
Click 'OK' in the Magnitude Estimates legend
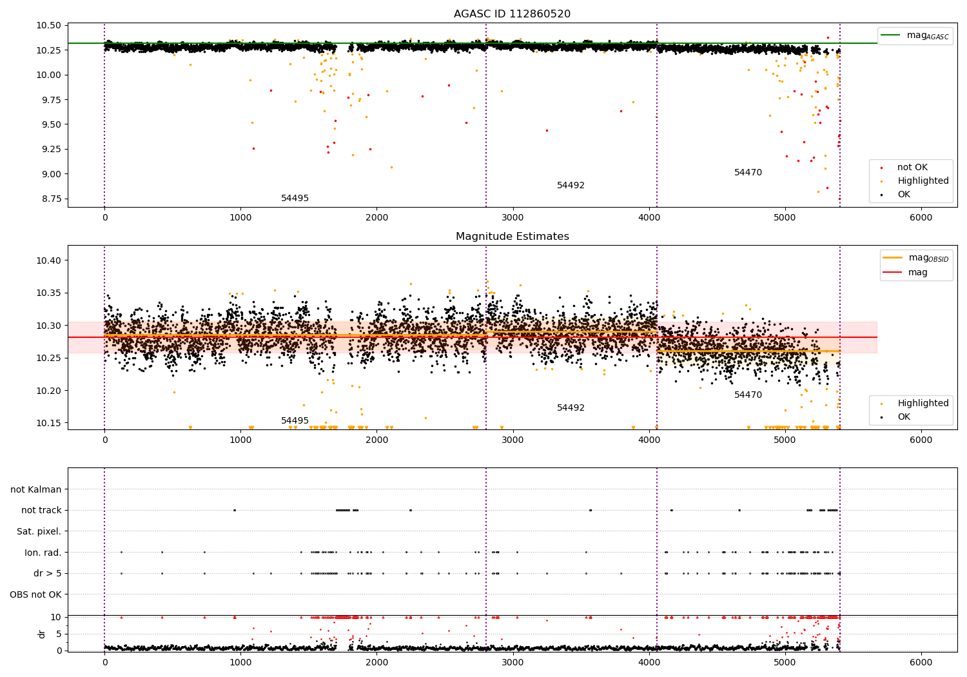[903, 417]
